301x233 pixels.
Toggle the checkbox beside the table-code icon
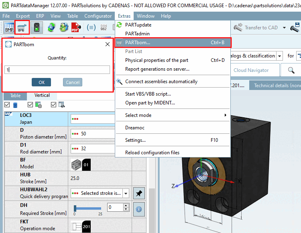53,105
